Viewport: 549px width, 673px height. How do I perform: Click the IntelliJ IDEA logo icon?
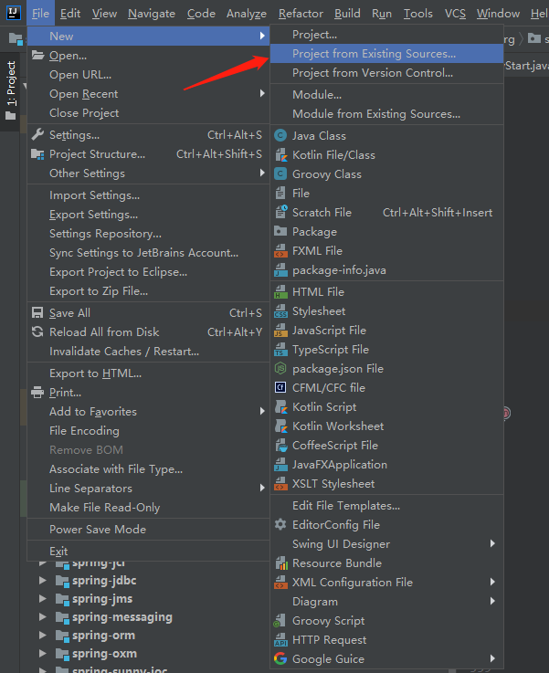point(14,13)
